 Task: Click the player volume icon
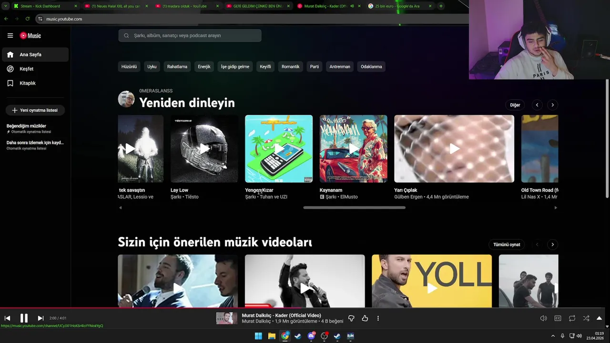543,318
